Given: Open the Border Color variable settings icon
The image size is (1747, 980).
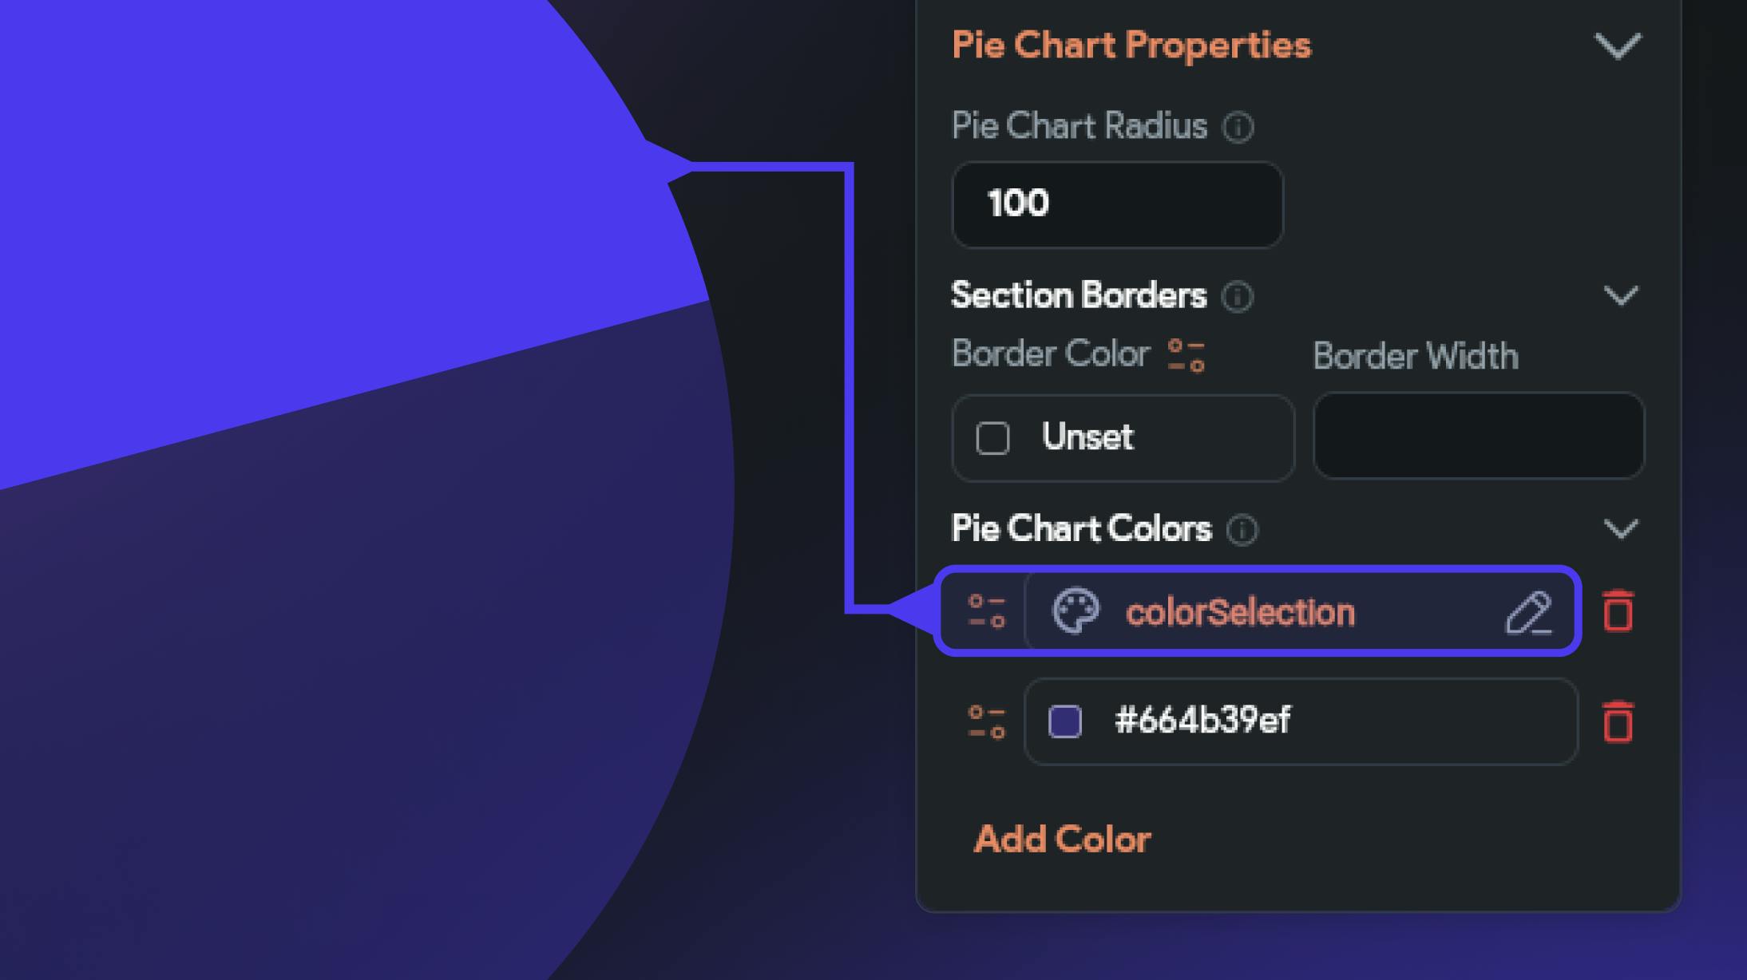Looking at the screenshot, I should tap(1186, 356).
